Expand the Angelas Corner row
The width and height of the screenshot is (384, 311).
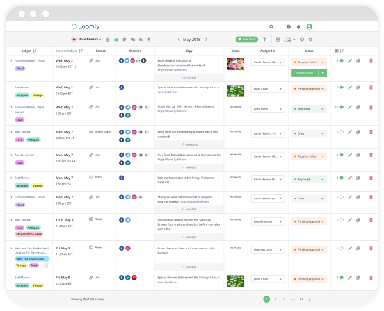click(x=12, y=155)
